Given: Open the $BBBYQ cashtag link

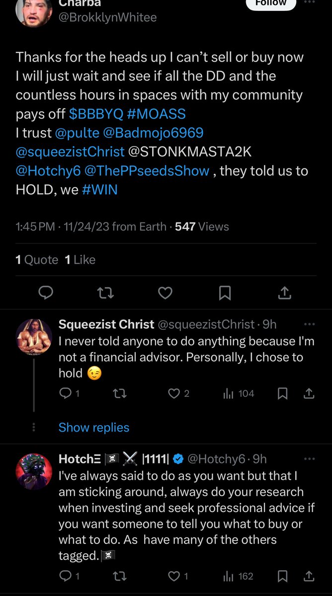Looking at the screenshot, I should pos(96,114).
